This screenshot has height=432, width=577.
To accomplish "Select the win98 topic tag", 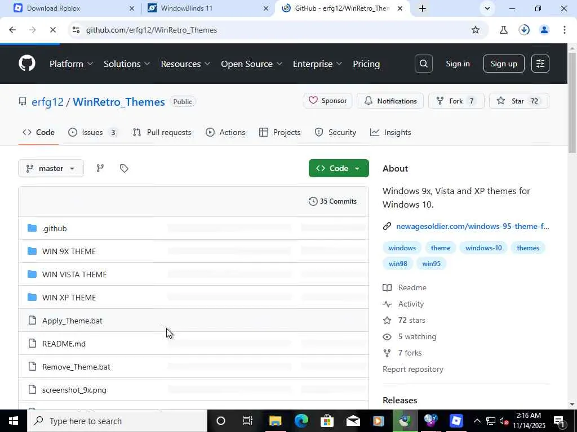I will click(x=398, y=263).
